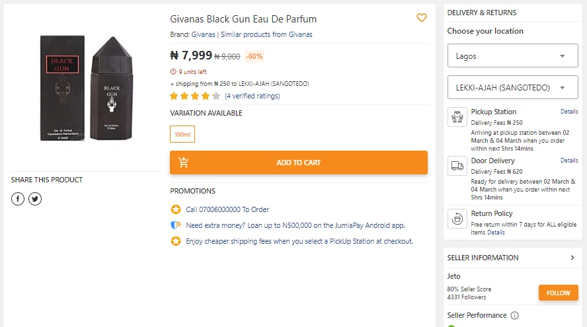Click cart icon in Add to Cart
The width and height of the screenshot is (587, 327).
point(184,163)
